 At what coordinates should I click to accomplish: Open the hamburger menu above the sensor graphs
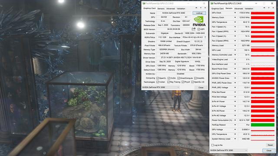pyautogui.click(x=273, y=8)
